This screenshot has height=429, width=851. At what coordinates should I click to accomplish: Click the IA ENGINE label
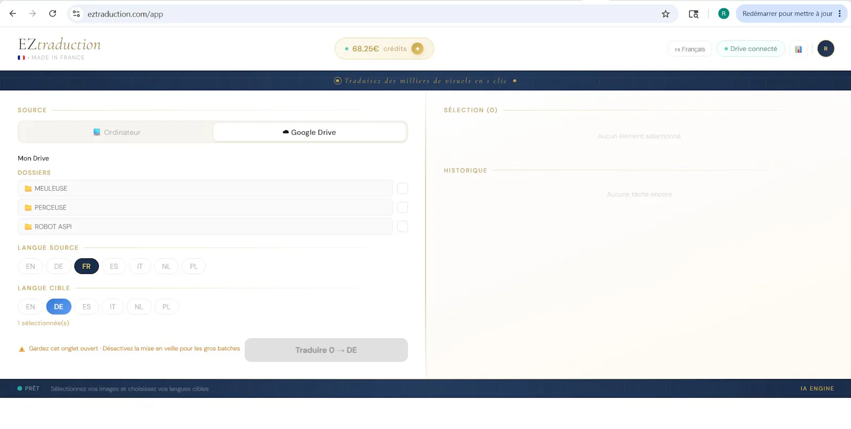pos(817,389)
